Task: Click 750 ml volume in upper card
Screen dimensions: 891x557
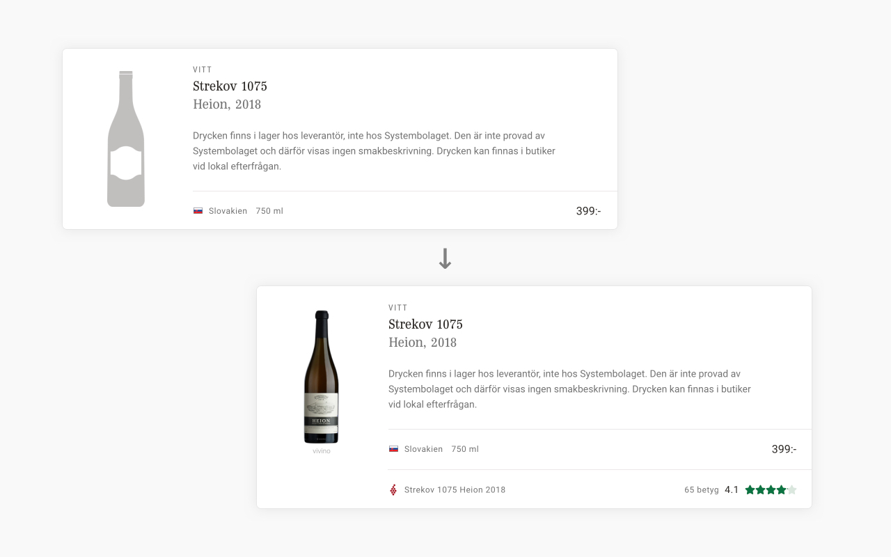Action: pos(269,211)
